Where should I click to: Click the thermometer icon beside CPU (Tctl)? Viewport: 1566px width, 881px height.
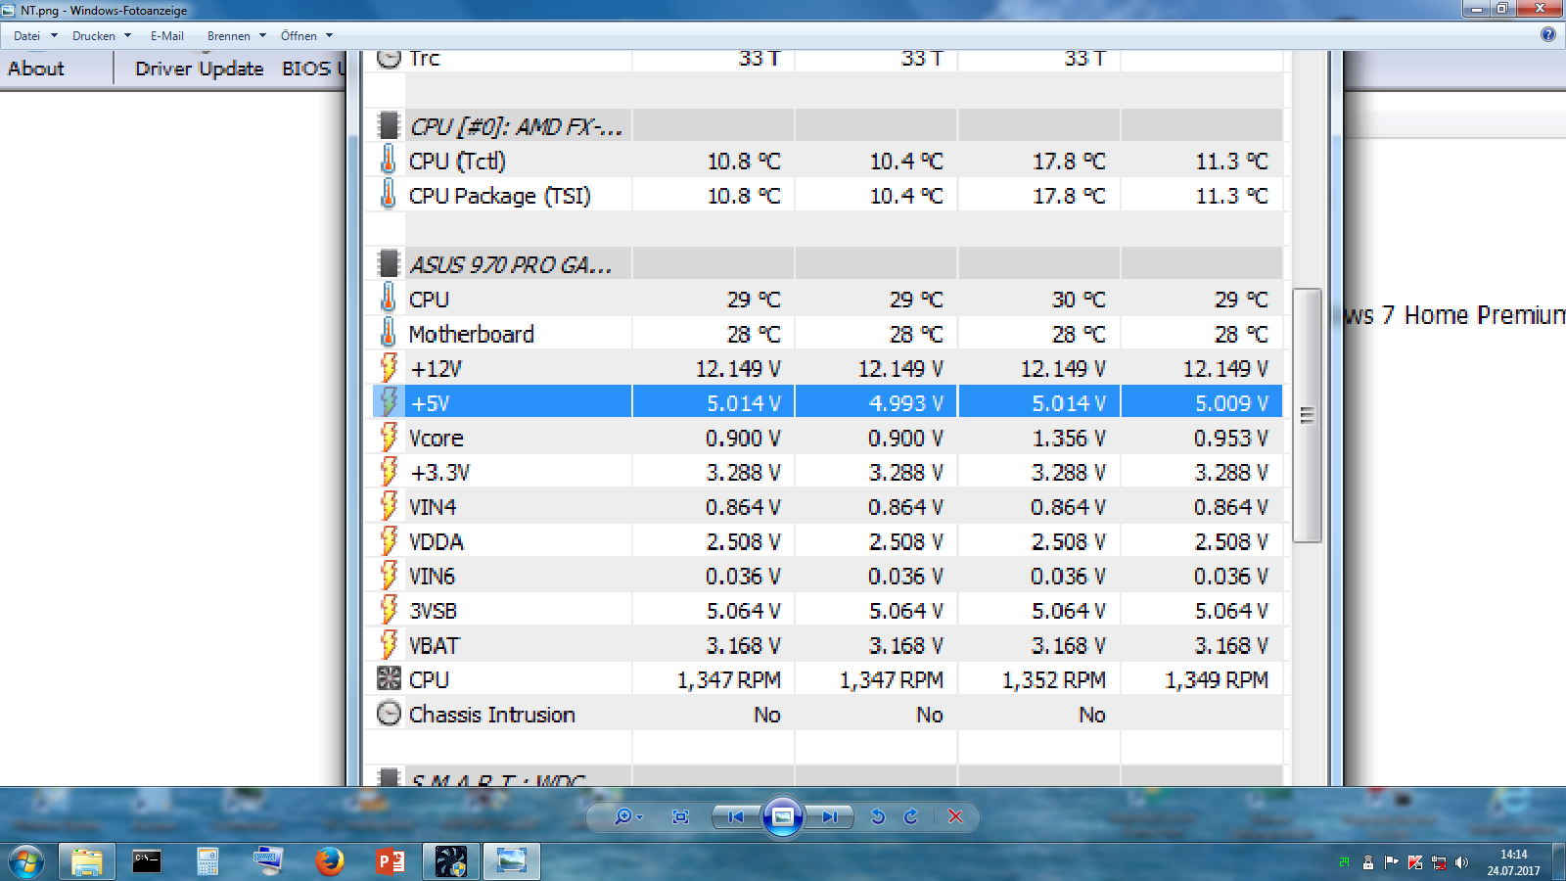click(x=389, y=160)
